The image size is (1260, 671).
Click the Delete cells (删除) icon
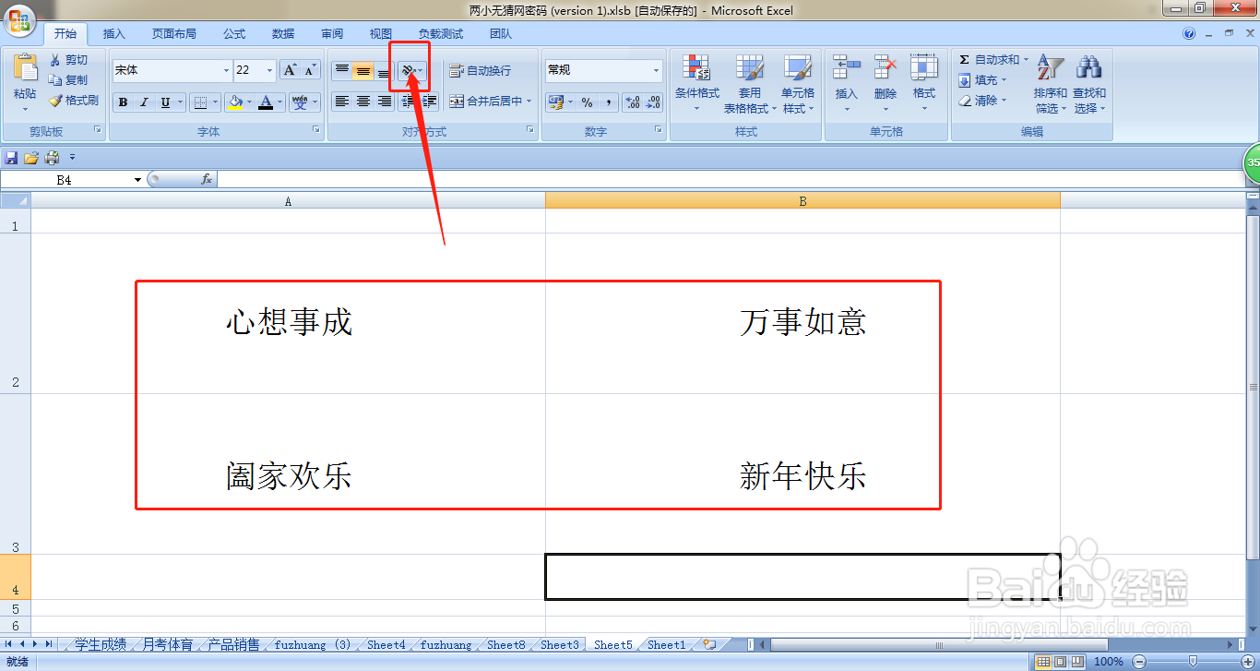[x=886, y=69]
